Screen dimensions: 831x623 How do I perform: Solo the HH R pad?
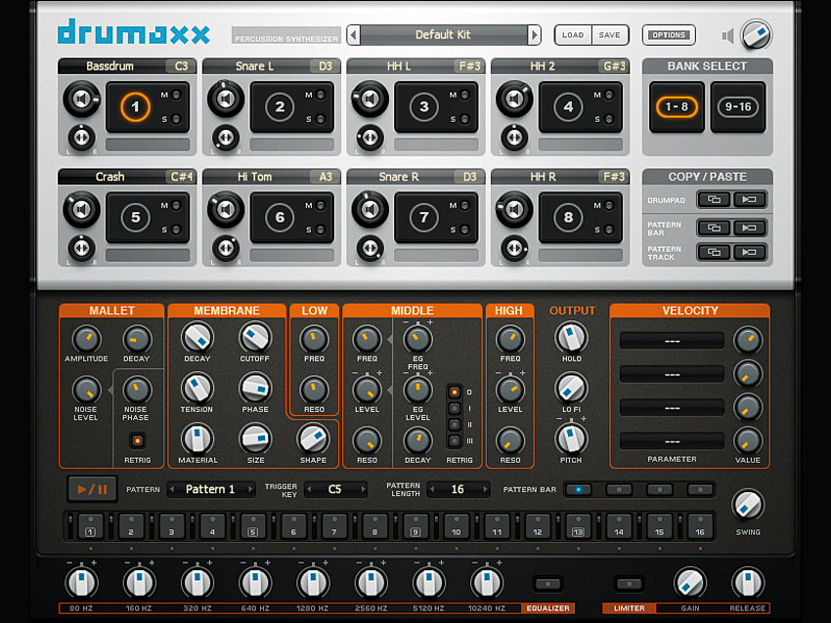tap(609, 229)
